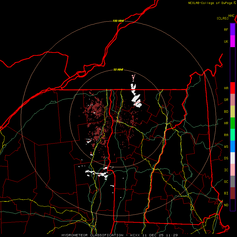Click the RF legend label
Screen dimensions: 237x237
226,29
